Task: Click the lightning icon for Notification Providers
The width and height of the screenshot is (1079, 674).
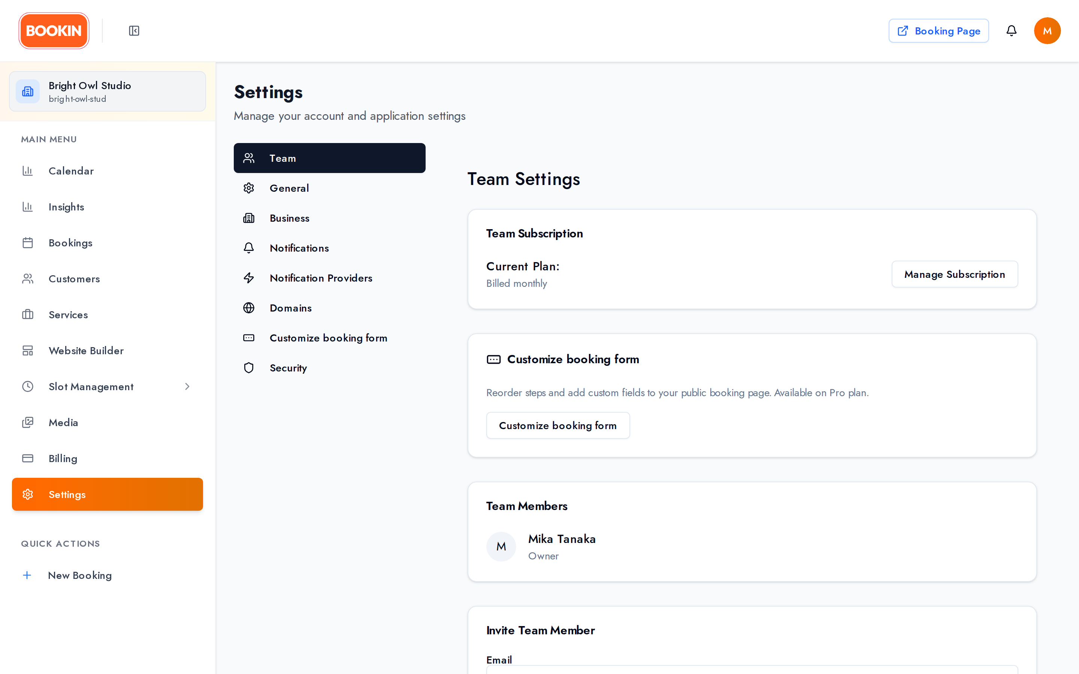Action: coord(249,278)
